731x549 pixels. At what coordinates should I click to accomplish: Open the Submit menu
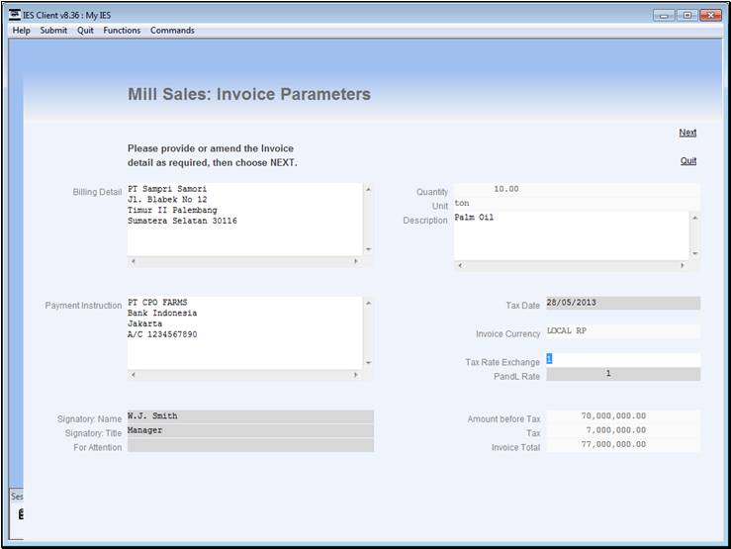(53, 31)
